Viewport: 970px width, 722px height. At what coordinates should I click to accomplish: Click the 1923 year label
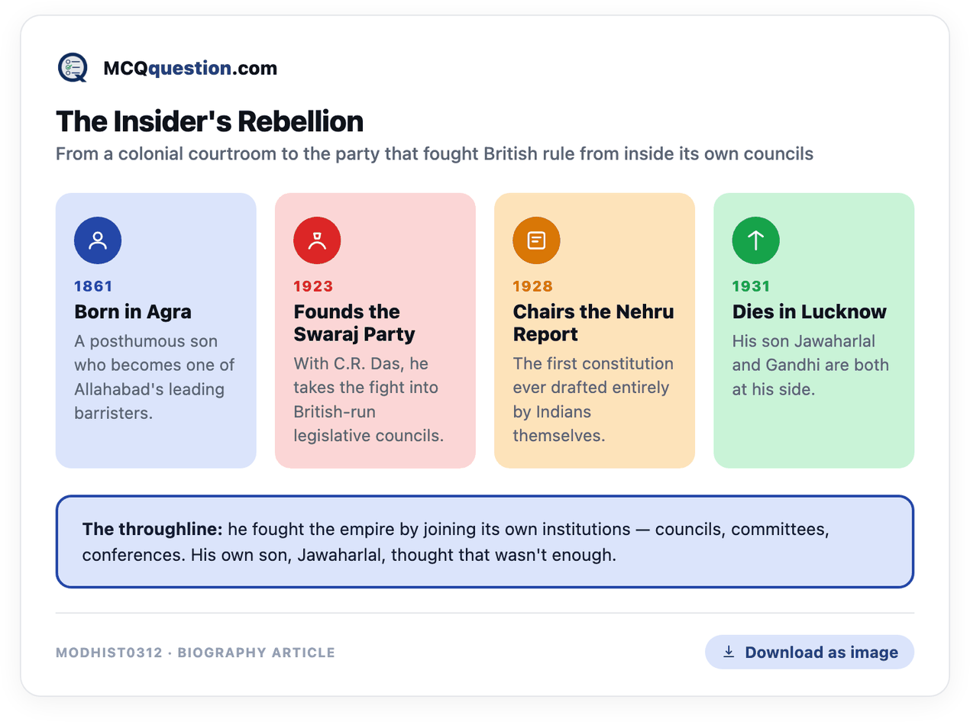click(313, 286)
